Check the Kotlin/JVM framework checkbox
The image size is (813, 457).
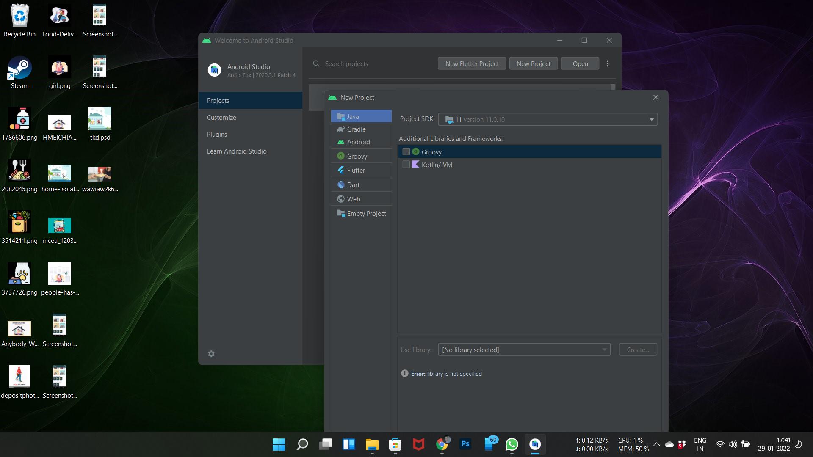pyautogui.click(x=406, y=165)
